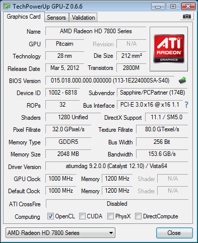Toggle the DirectCompute checkbox
Viewport: 198px width, 243px height.
coord(138,216)
